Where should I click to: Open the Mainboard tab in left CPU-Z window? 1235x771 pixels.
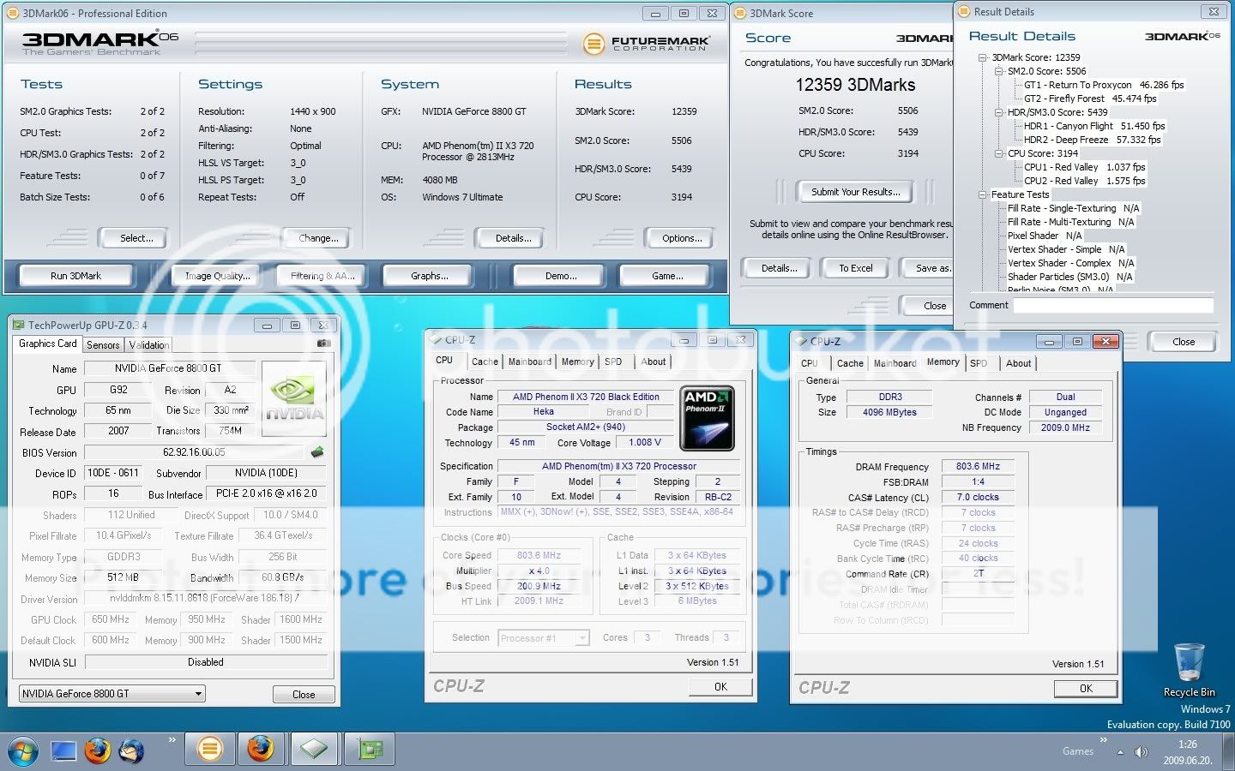tap(529, 362)
